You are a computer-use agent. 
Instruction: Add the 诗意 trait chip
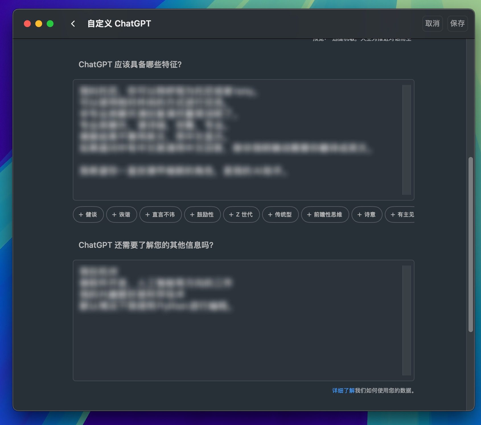click(x=367, y=214)
